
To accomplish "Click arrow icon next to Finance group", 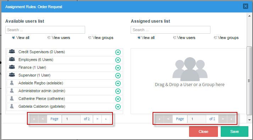I will pyautogui.click(x=118, y=68).
